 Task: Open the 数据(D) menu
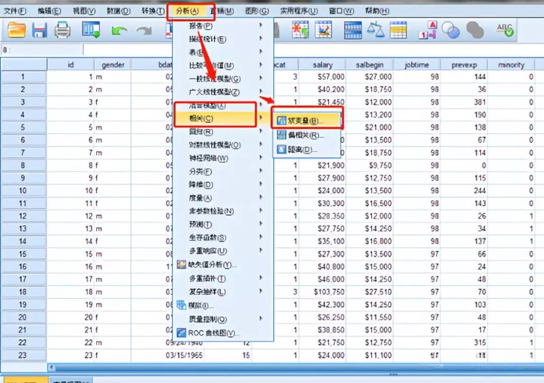pyautogui.click(x=119, y=11)
